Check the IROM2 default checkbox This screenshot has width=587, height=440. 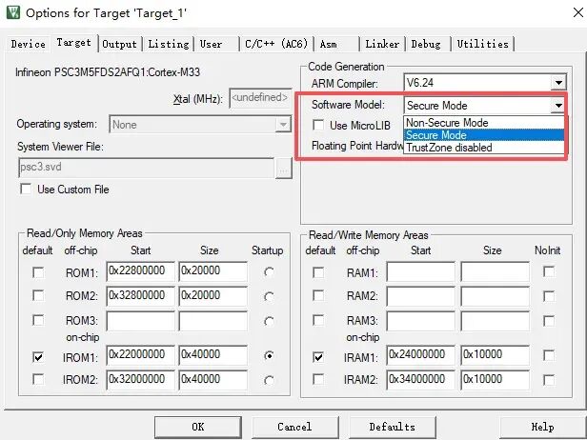38,379
